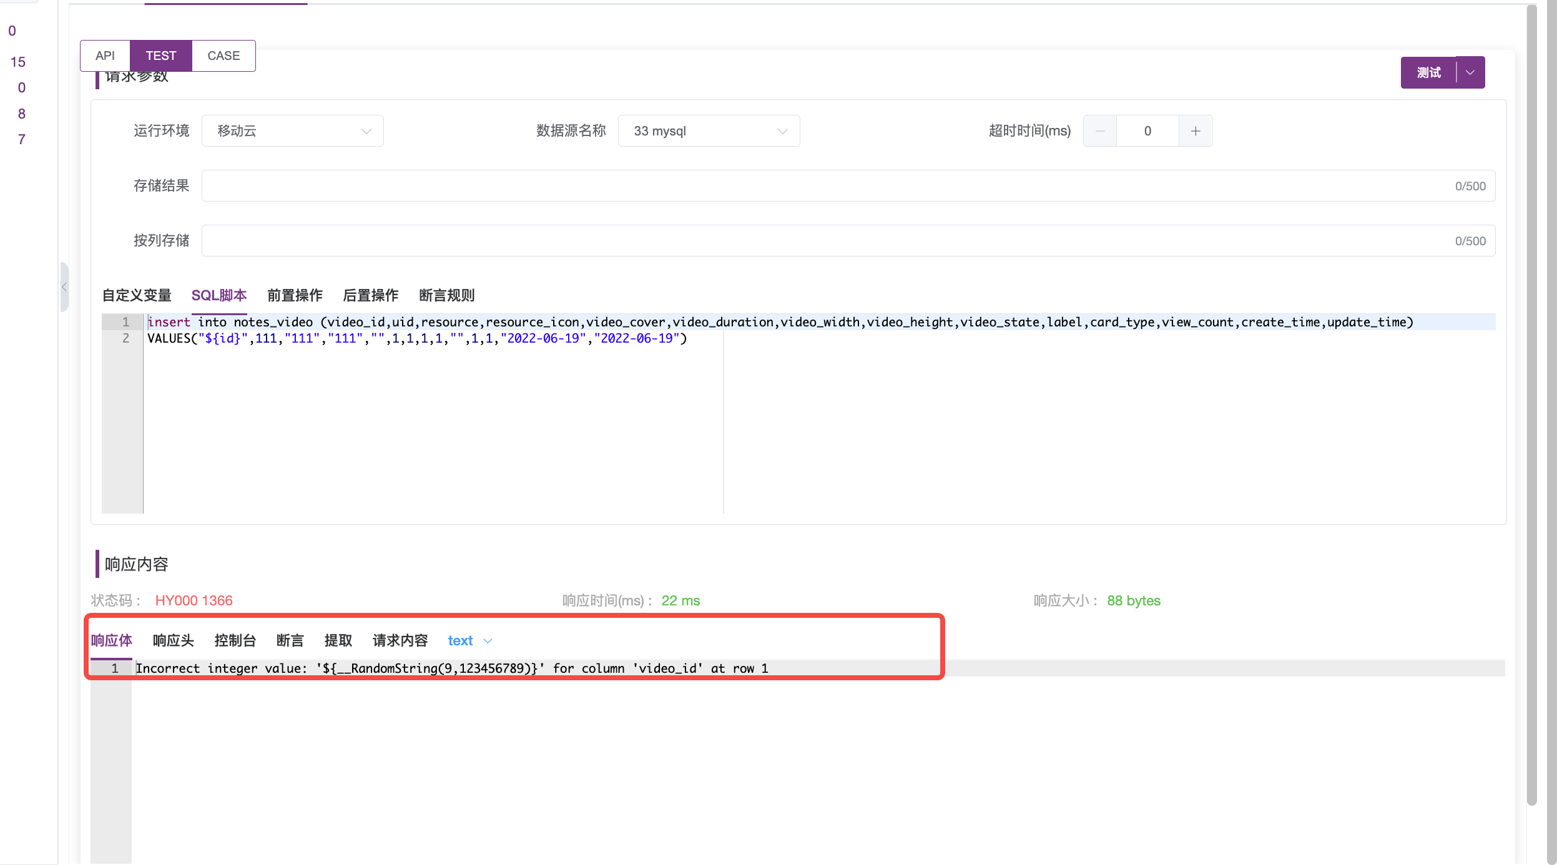Open the 提取 tab
Viewport: 1557px width, 865px height.
tap(338, 640)
